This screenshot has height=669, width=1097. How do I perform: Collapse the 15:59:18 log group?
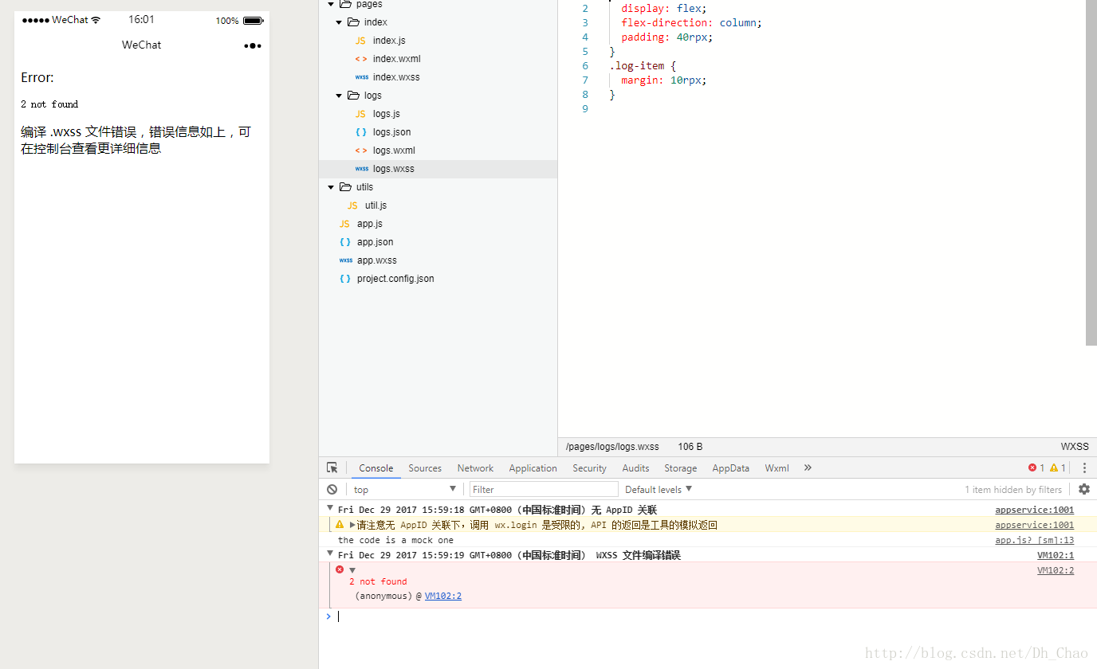[x=330, y=507]
